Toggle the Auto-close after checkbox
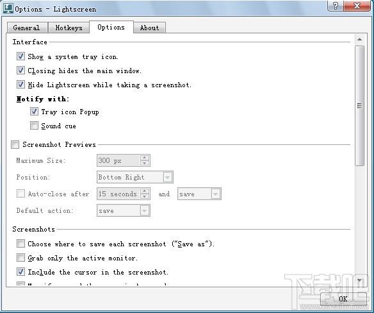The width and height of the screenshot is (374, 313). pos(20,194)
